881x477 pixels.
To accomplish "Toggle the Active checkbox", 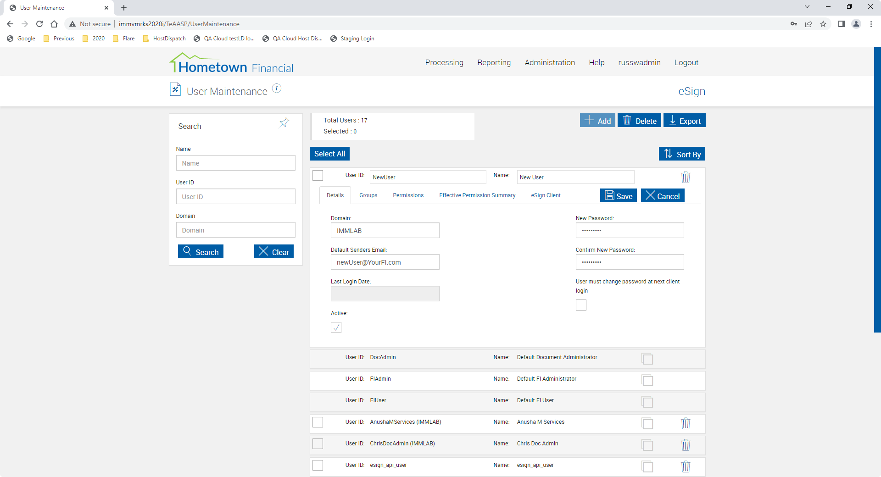I will [336, 327].
